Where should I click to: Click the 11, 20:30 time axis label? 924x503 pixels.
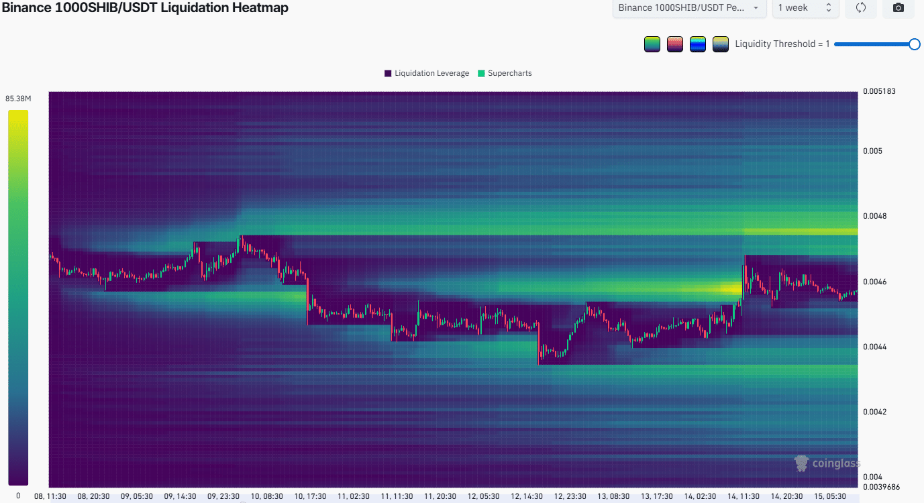click(440, 496)
